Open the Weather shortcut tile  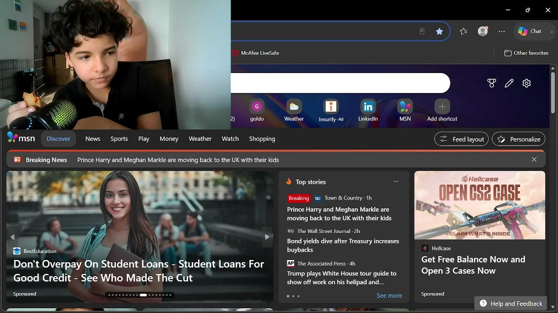(x=294, y=110)
